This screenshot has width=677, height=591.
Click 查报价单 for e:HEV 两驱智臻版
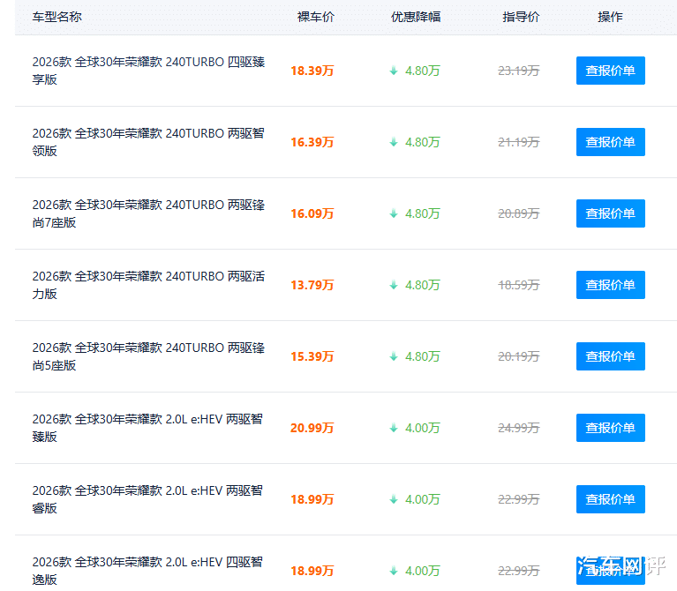pyautogui.click(x=610, y=428)
